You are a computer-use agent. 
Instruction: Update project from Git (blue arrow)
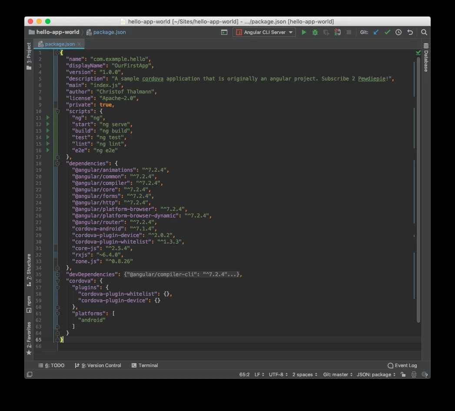375,32
